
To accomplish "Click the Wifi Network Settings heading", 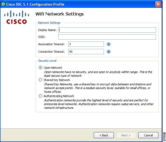I will coord(60,14).
